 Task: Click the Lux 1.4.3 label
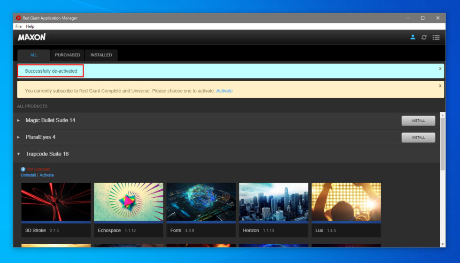pos(325,231)
